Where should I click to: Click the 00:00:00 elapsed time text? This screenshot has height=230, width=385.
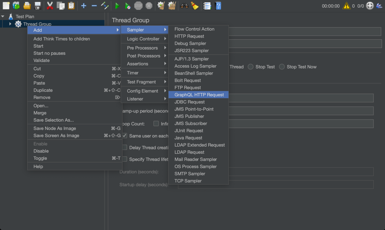[x=331, y=6]
